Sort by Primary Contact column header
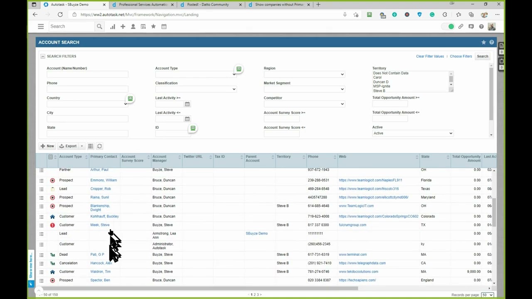532x299 pixels. 103,157
